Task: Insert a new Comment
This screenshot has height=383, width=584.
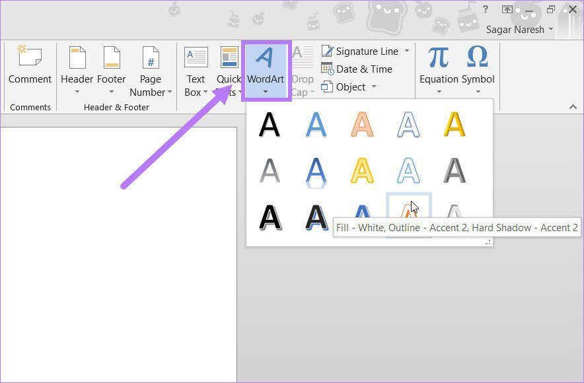Action: pos(30,65)
